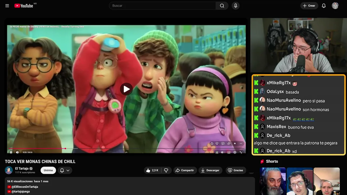Image resolution: width=347 pixels, height=195 pixels.
Task: Click the Descargar button
Action: point(210,170)
